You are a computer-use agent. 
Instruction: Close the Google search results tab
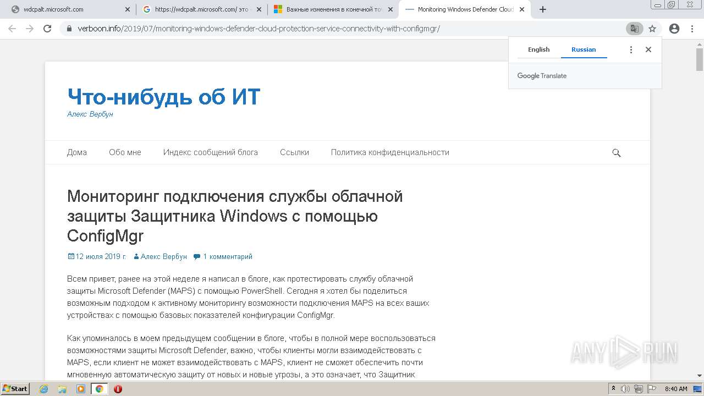[259, 9]
